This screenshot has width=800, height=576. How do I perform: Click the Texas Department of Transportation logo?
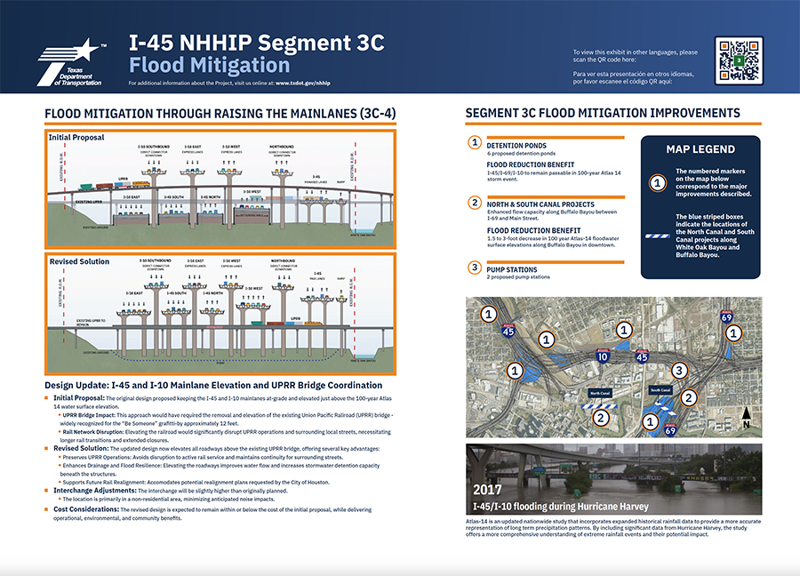tap(71, 62)
